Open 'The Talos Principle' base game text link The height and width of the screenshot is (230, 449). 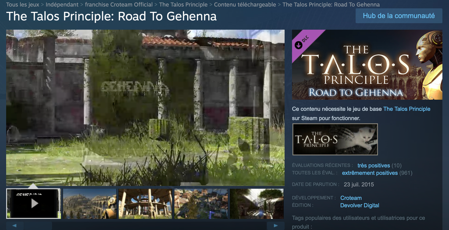tap(406, 109)
